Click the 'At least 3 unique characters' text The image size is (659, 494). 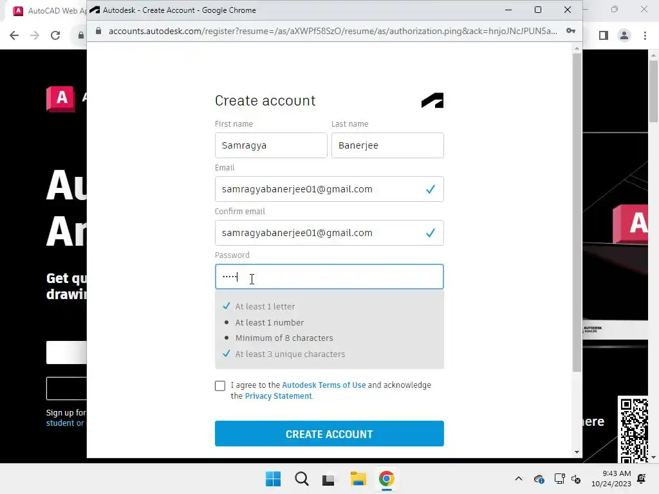pyautogui.click(x=290, y=354)
